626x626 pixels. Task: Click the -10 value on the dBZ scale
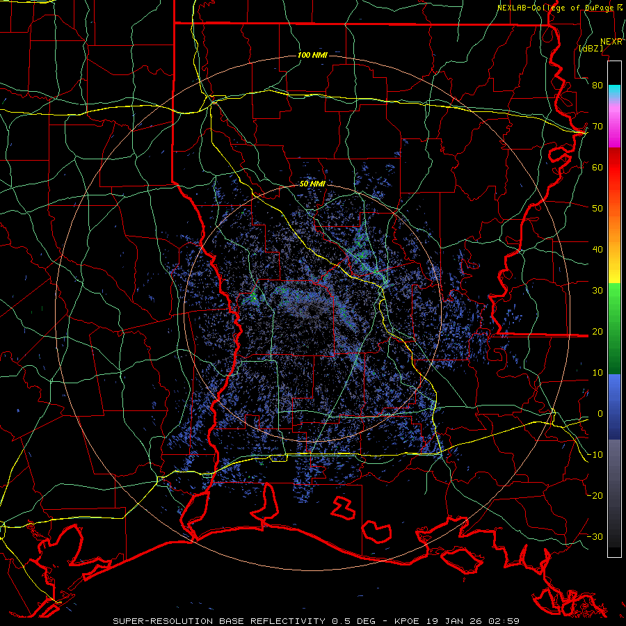[x=595, y=455]
